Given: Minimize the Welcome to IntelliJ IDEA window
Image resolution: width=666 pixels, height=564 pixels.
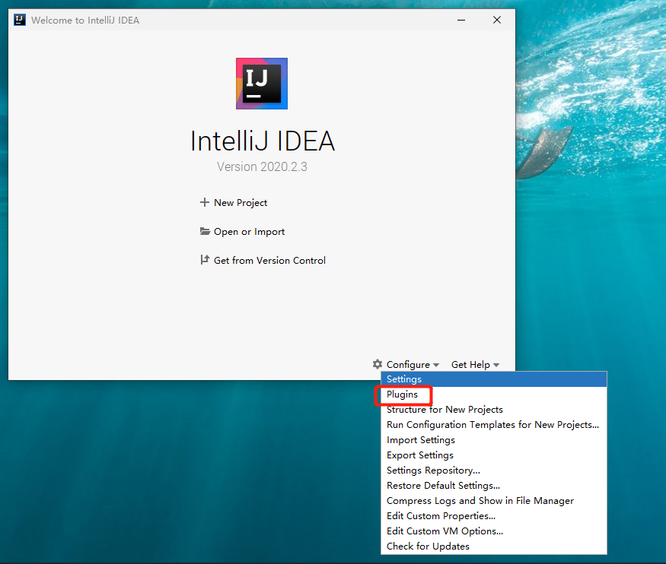Looking at the screenshot, I should pyautogui.click(x=461, y=20).
